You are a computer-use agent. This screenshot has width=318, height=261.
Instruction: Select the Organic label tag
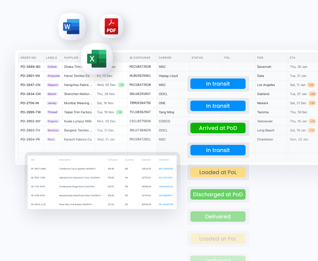click(53, 121)
